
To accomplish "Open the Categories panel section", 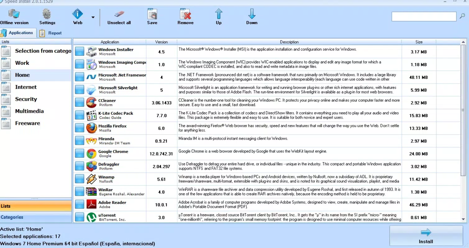I will (36, 217).
